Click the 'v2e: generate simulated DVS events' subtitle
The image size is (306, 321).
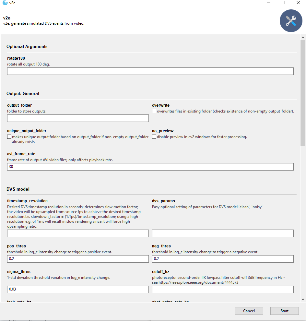coord(43,23)
